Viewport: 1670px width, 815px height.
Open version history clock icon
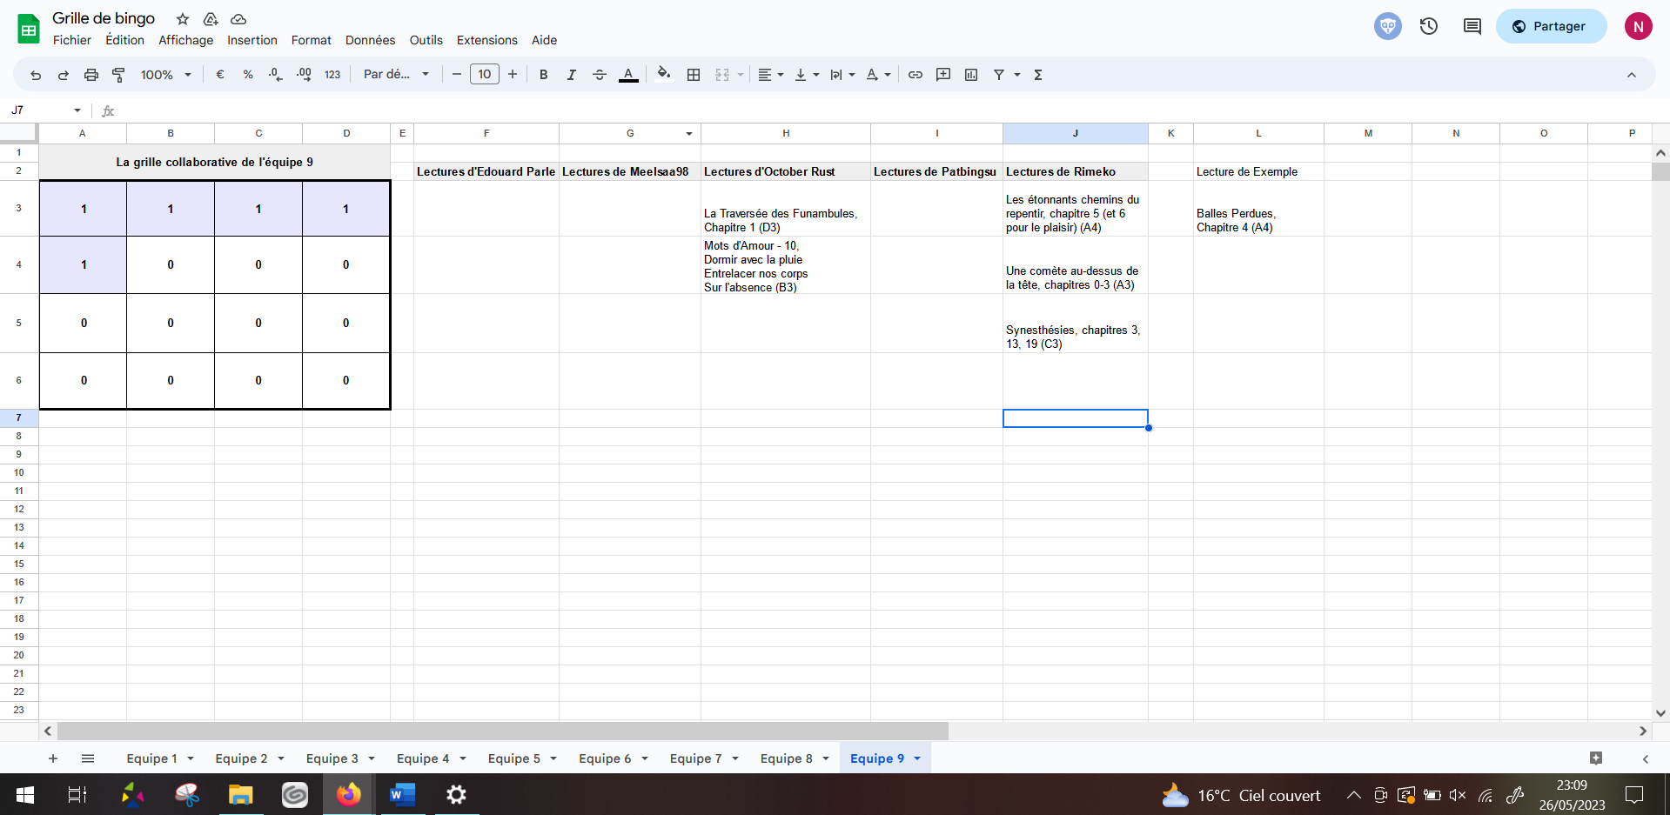click(1429, 26)
